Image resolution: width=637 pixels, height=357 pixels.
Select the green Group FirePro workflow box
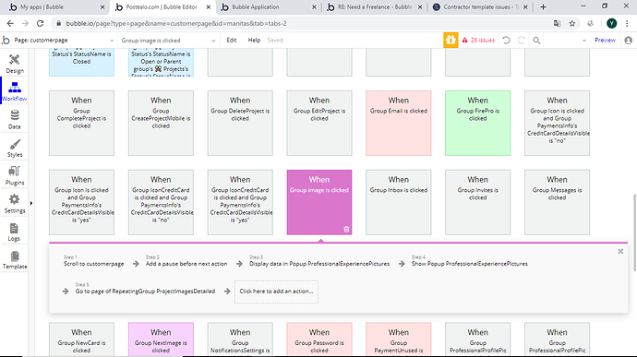point(477,123)
